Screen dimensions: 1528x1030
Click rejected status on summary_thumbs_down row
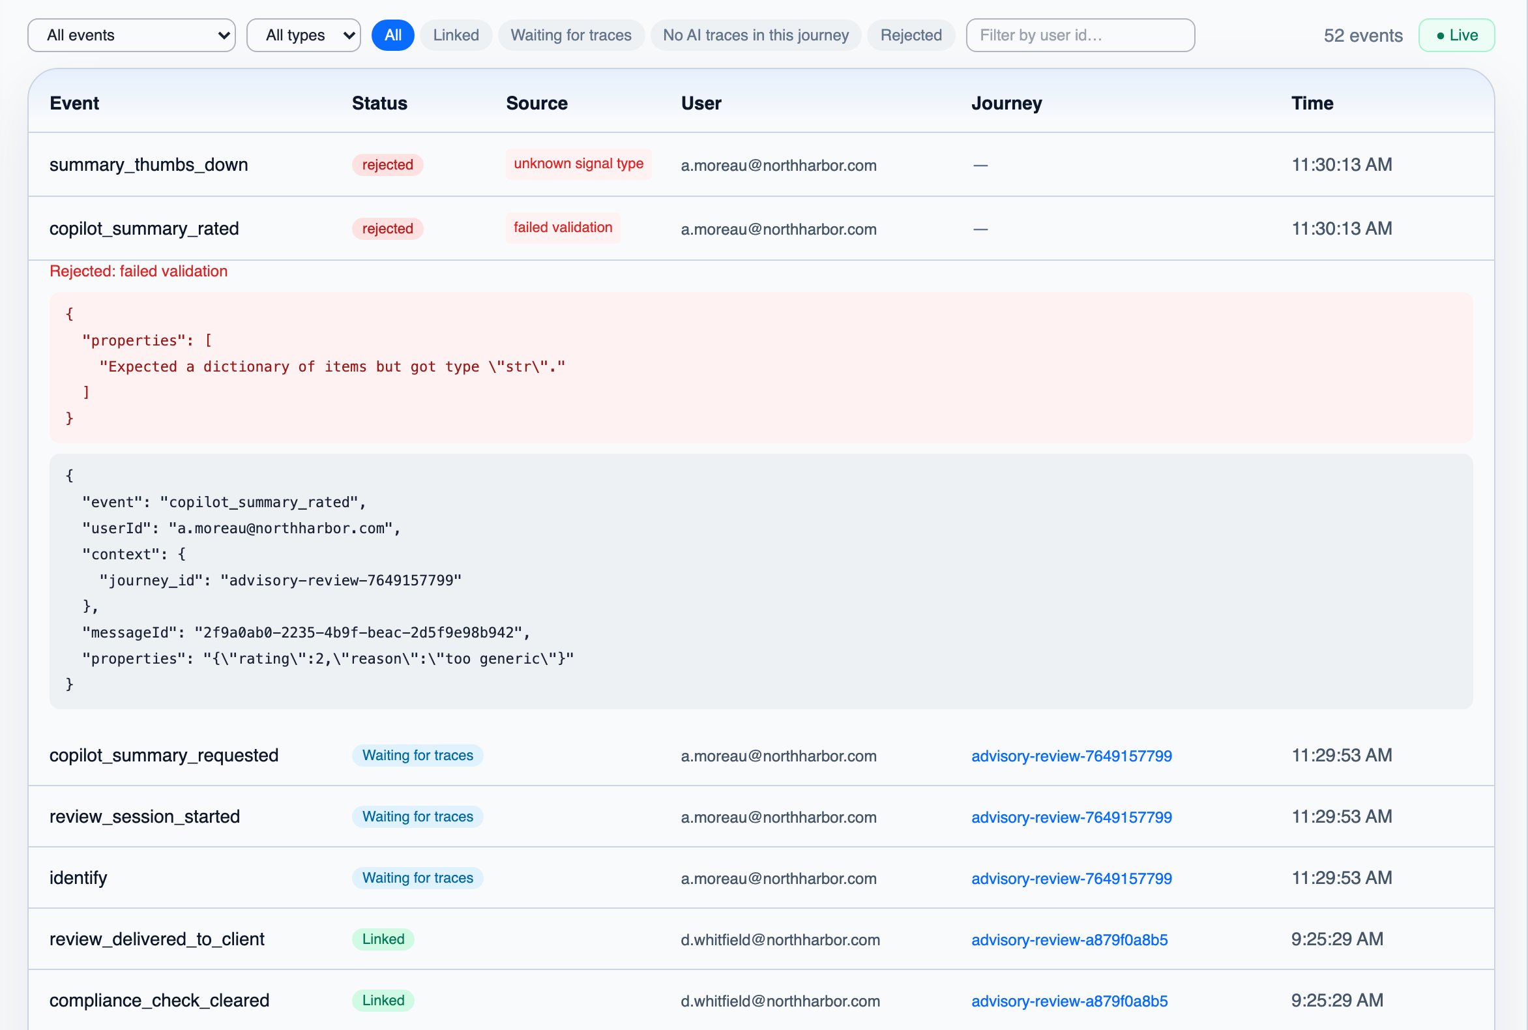[388, 165]
